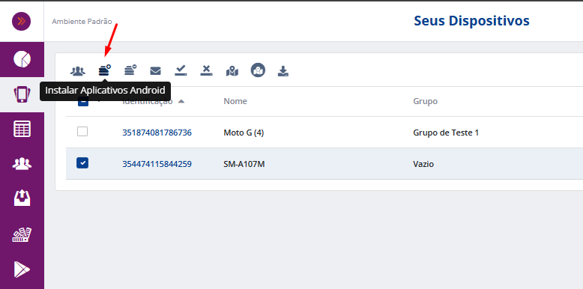The width and height of the screenshot is (583, 289).
Task: Check the Moto G (4) row checkbox
Action: (x=82, y=132)
